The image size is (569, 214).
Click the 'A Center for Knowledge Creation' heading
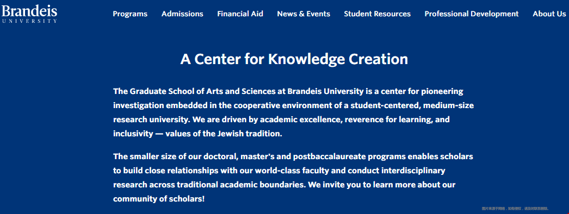[x=294, y=59]
